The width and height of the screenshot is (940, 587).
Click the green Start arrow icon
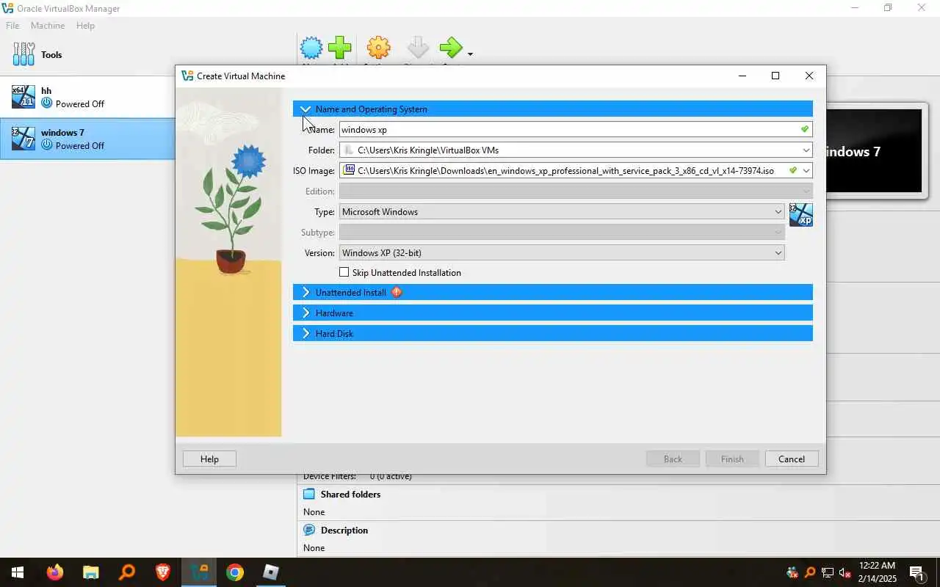(451, 48)
